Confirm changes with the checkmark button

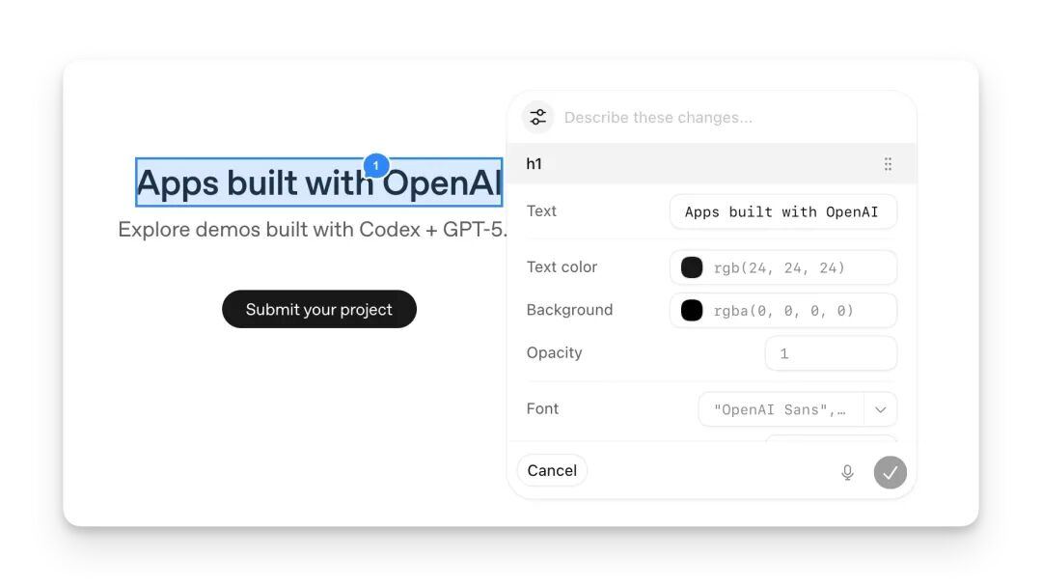click(890, 472)
